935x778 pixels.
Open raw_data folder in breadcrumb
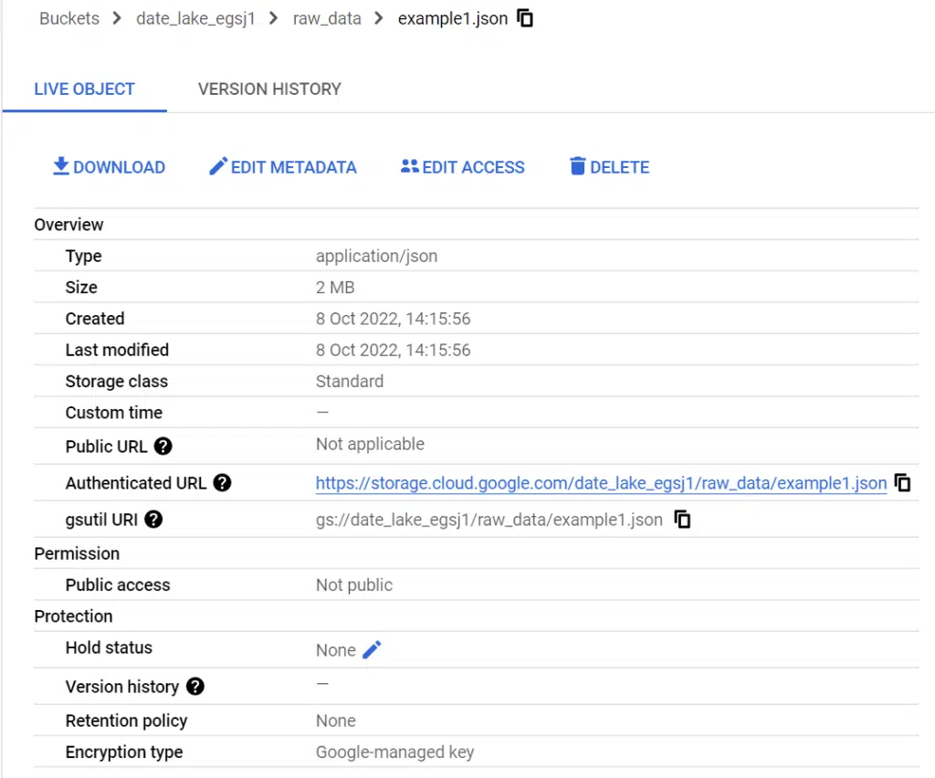(327, 18)
